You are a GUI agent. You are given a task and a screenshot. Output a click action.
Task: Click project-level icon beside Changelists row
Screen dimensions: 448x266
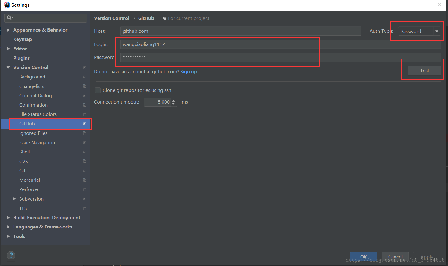(84, 86)
